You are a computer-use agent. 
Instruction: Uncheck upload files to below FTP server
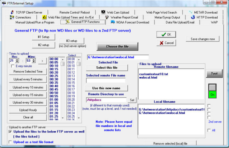11,132
